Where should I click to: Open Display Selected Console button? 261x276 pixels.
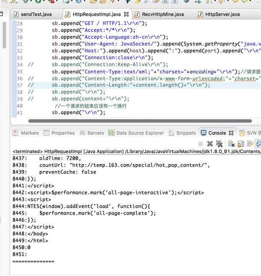click(259, 144)
